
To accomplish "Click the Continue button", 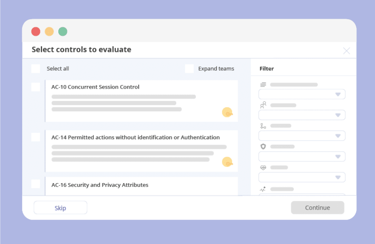I will click(318, 208).
